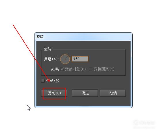Viewport: 162px width, 136px height.
Task: Click the 变换图案(T) text label
Action: 104,69
